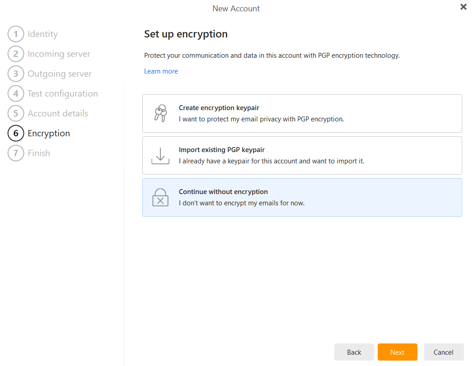Click the keys icon for creating a keypair

pyautogui.click(x=160, y=112)
